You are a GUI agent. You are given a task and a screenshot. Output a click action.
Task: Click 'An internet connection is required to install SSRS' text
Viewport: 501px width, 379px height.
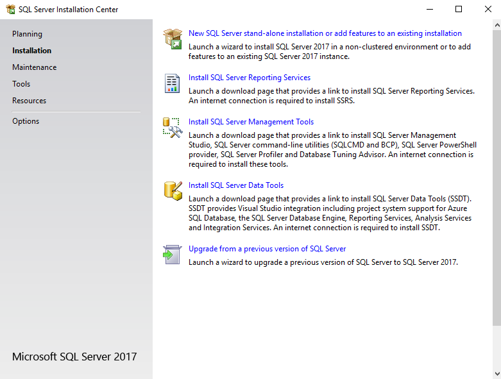point(271,101)
